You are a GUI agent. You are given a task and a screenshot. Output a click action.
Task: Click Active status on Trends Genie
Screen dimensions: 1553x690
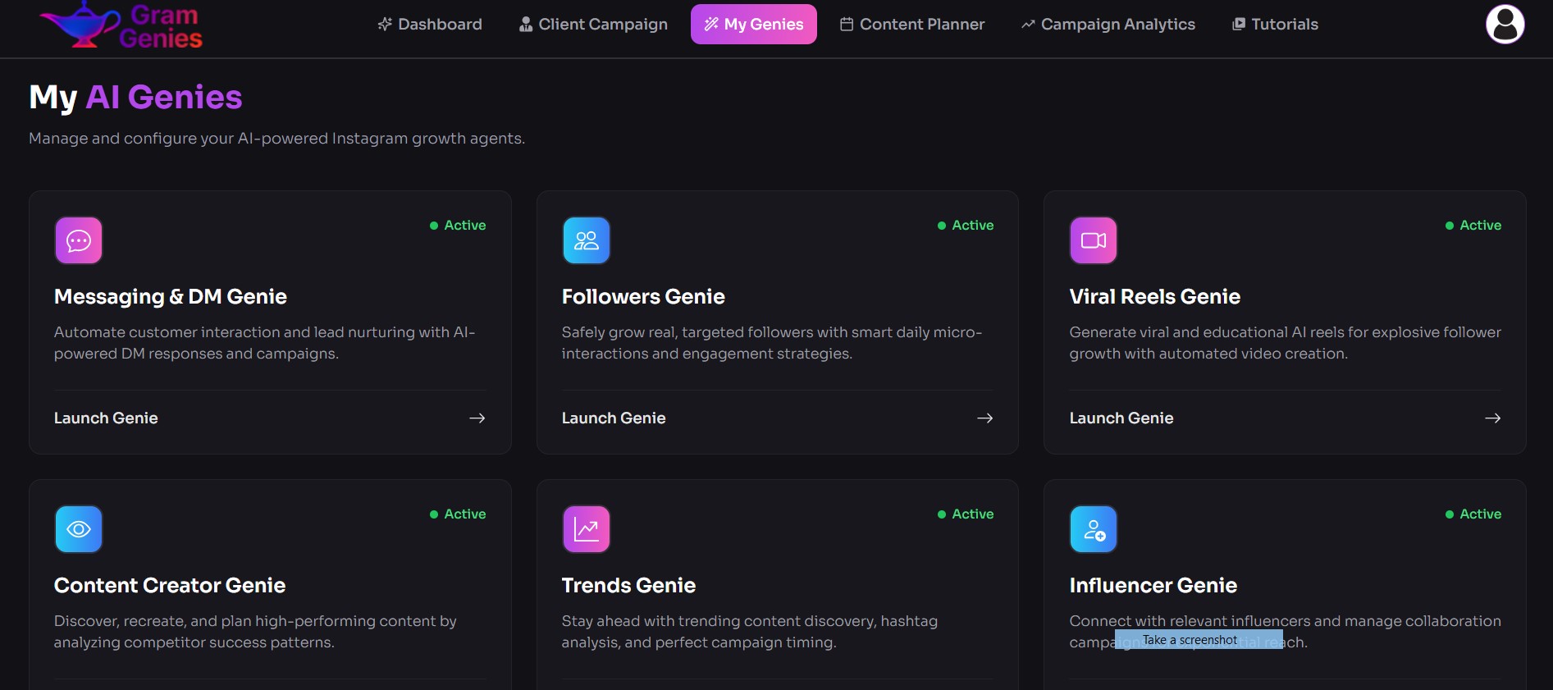coord(966,514)
